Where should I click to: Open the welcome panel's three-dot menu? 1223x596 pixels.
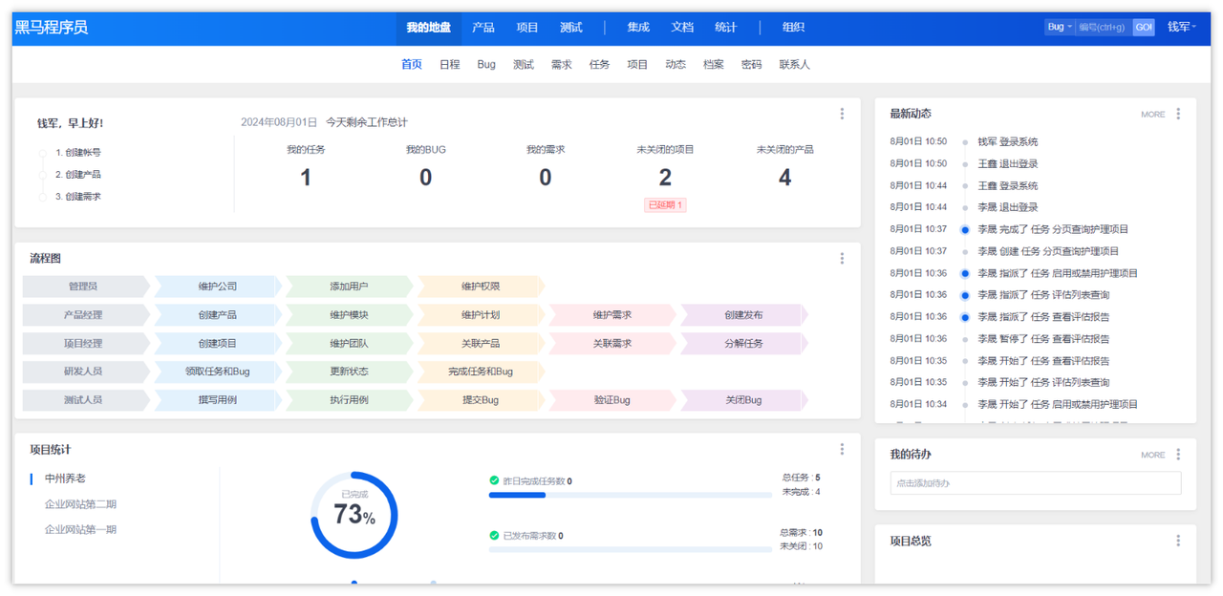pyautogui.click(x=842, y=114)
